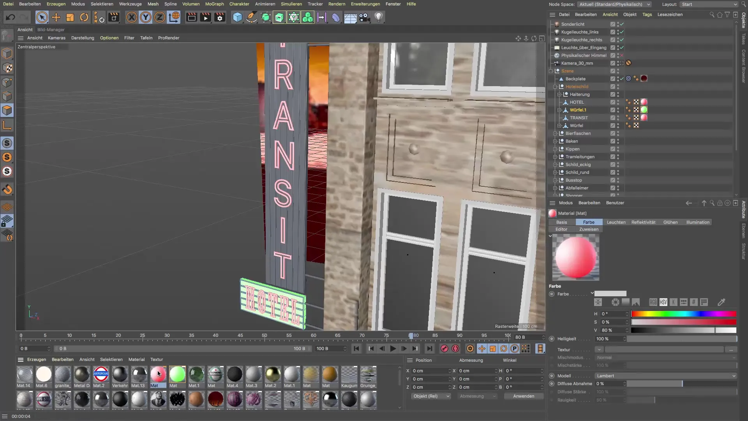Open the Node Space dropdown

[614, 4]
